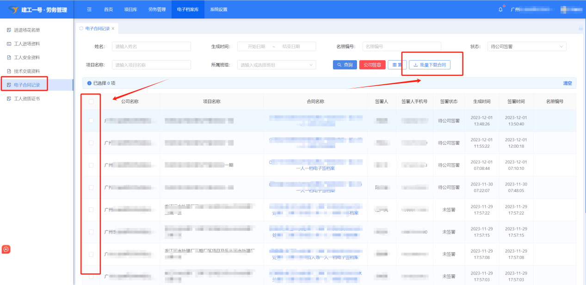Click the red floating assistant icon

coord(6,249)
